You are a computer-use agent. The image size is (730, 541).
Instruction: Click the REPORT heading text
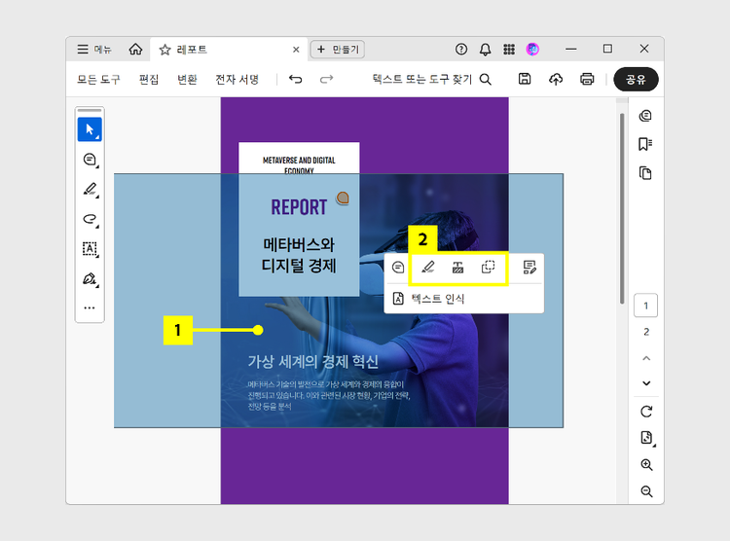[299, 207]
